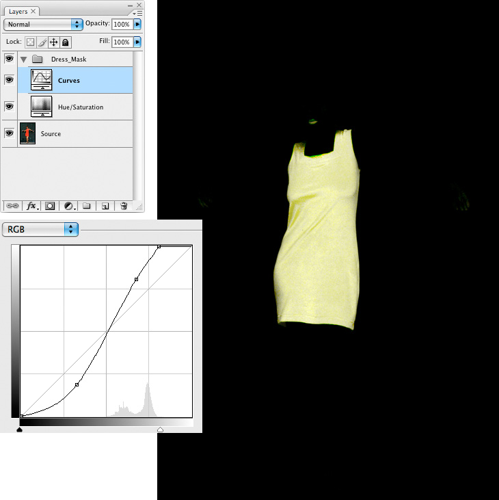Collapse the Dress_Mask group
This screenshot has width=499, height=500.
[23, 60]
